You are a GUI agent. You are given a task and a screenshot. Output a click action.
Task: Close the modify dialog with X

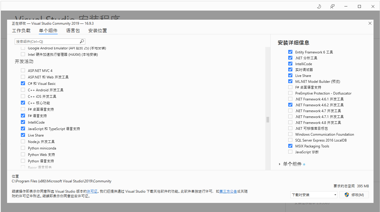tap(370, 23)
